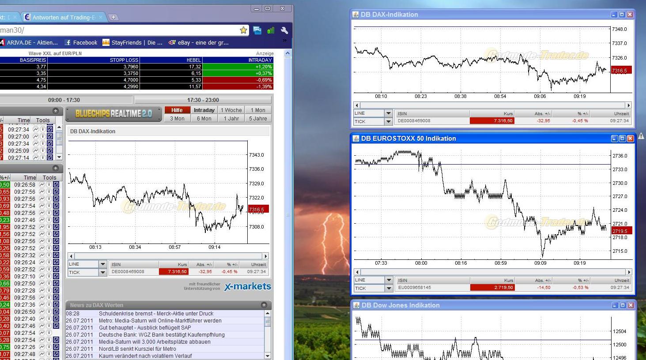
Task: Select the 09:00 - 17:30 session tab
Action: (x=64, y=100)
